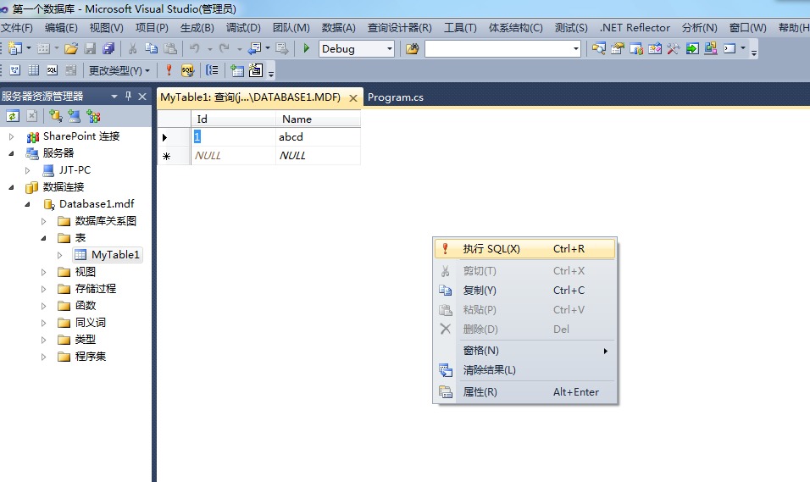Open the Command Window toolbar icon
Image resolution: width=810 pixels, height=482 pixels.
point(730,48)
